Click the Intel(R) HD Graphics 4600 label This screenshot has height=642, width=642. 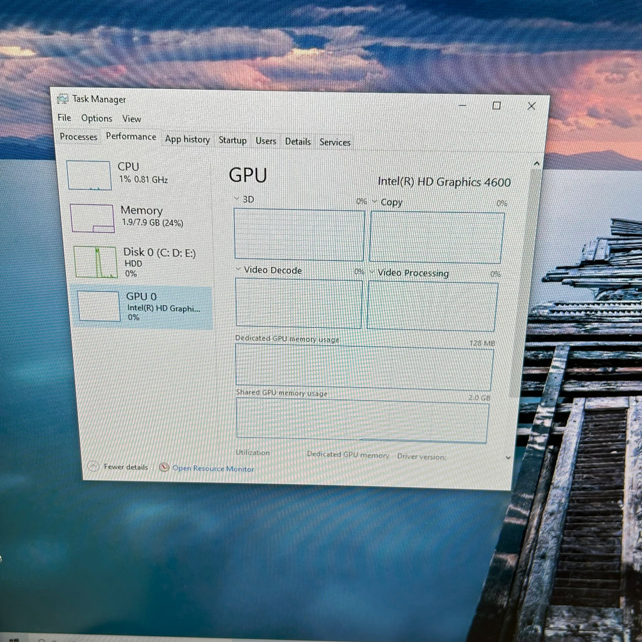coord(444,182)
